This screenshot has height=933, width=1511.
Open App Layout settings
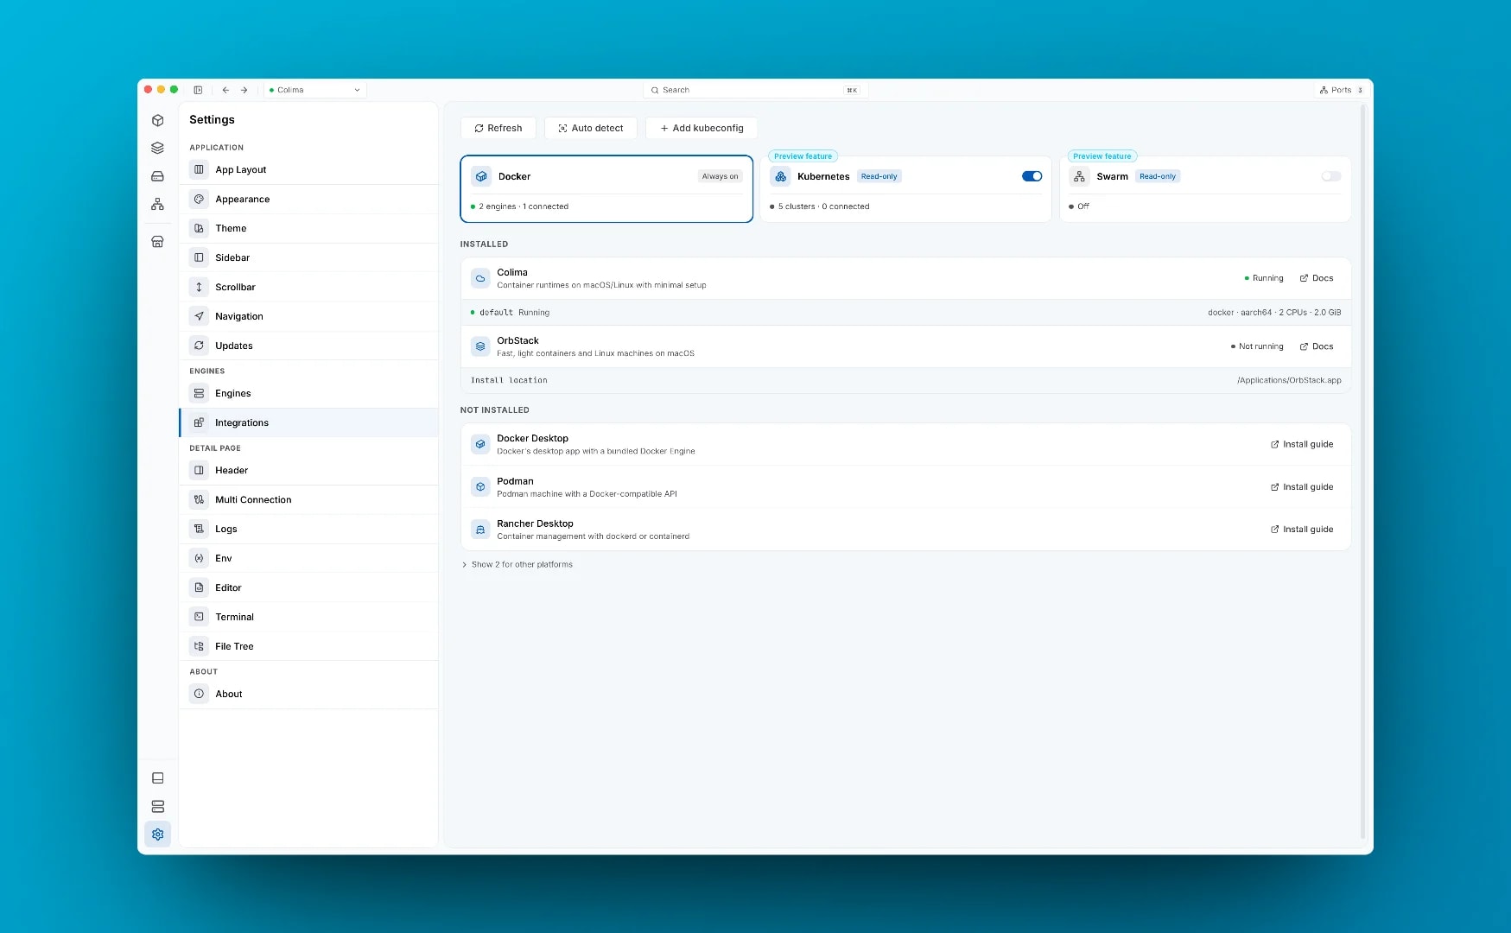(x=308, y=170)
